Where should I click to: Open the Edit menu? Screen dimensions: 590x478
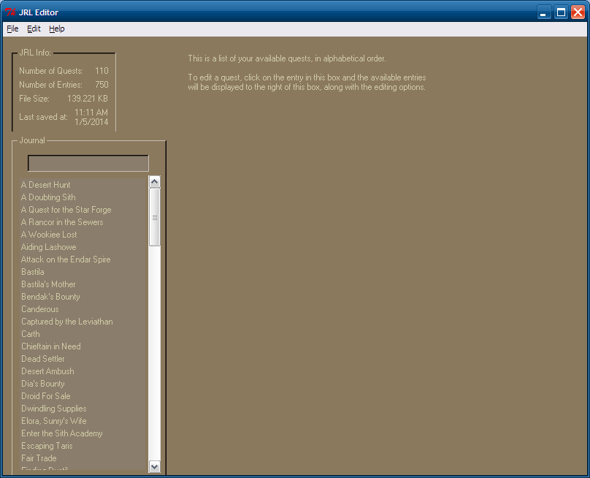click(34, 29)
